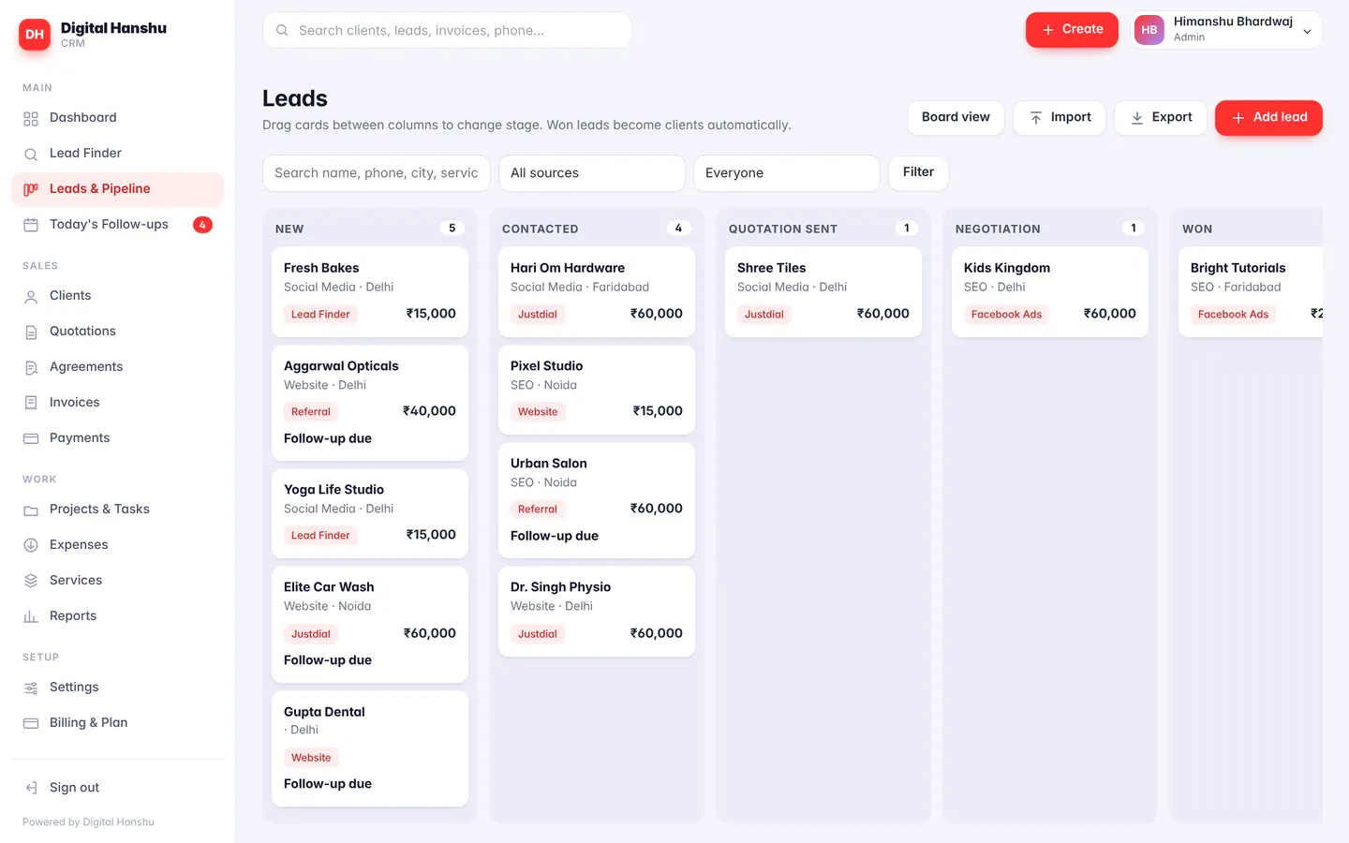
Task: Open the Kids Kingdom lead card
Action: coord(1050,292)
